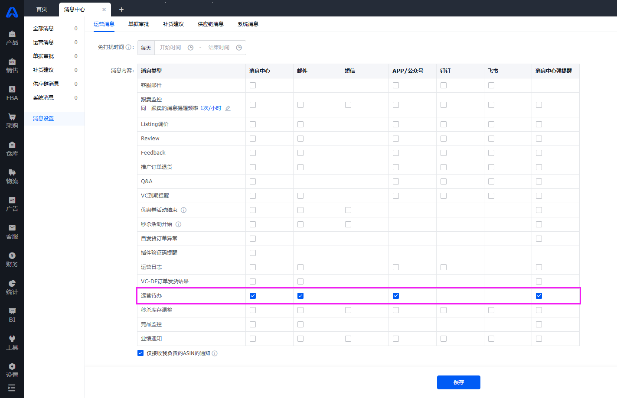This screenshot has width=617, height=398.
Task: Open 供应链消息 in left message list
Action: click(55, 84)
